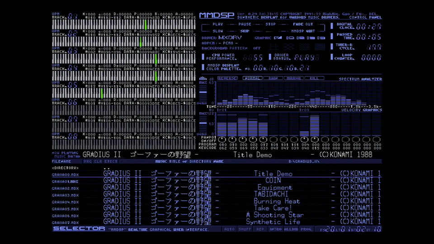Toggle REP. repeat mode in the selector bar
Screen dimensions: 434x244
pos(260,229)
